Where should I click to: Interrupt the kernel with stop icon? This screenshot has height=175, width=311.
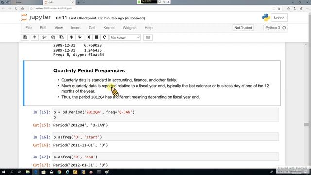pos(96,37)
